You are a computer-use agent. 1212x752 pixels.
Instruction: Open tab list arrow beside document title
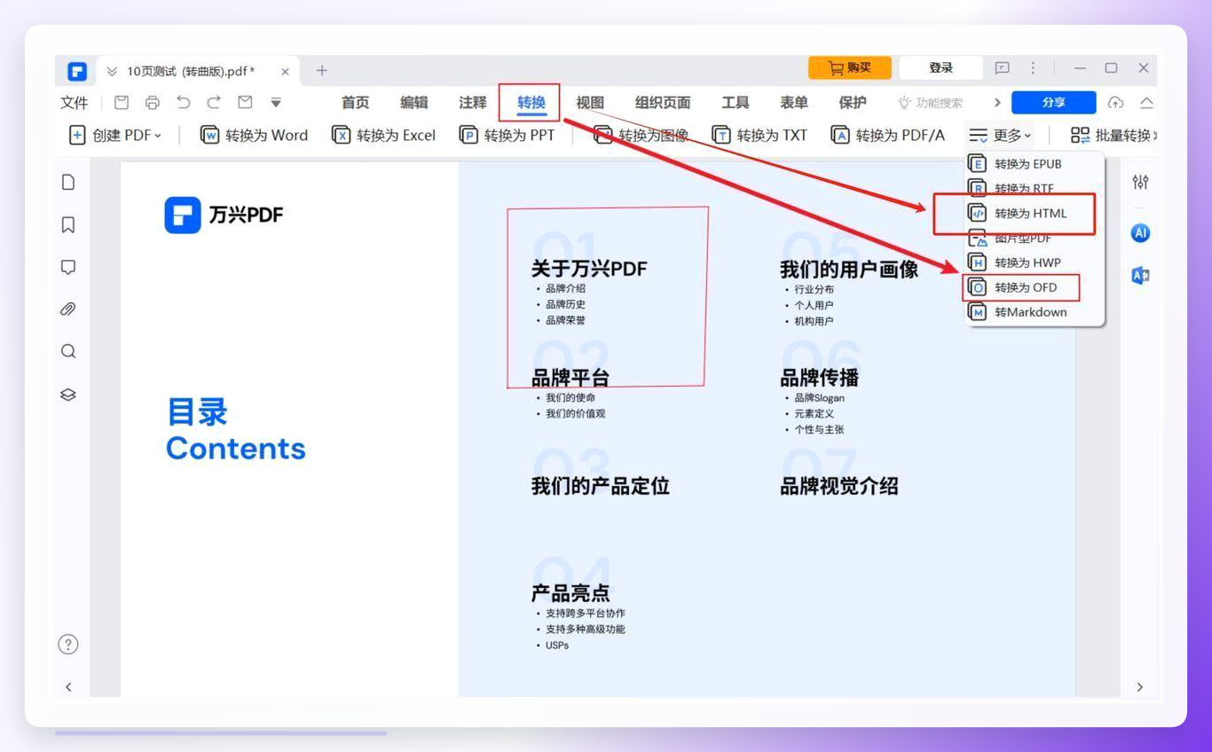click(x=112, y=72)
